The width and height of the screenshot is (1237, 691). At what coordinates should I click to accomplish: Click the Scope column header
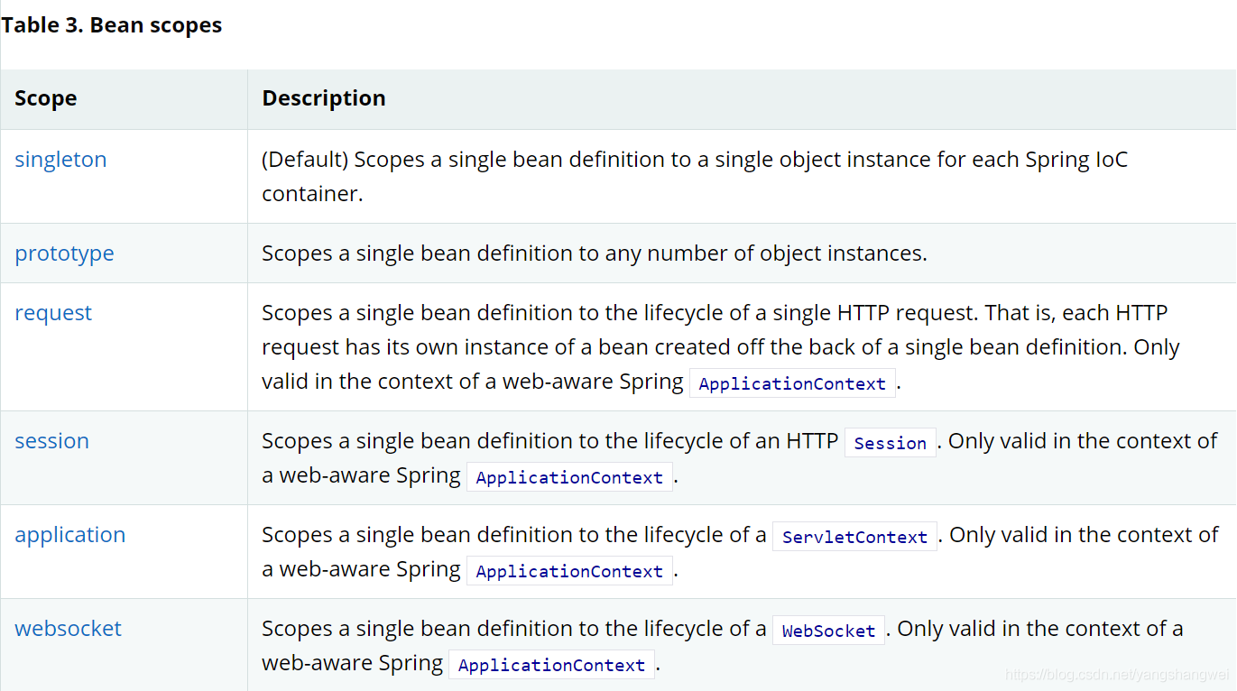point(45,98)
